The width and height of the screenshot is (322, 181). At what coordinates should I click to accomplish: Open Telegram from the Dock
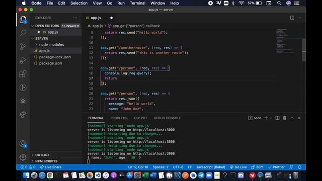point(201,175)
